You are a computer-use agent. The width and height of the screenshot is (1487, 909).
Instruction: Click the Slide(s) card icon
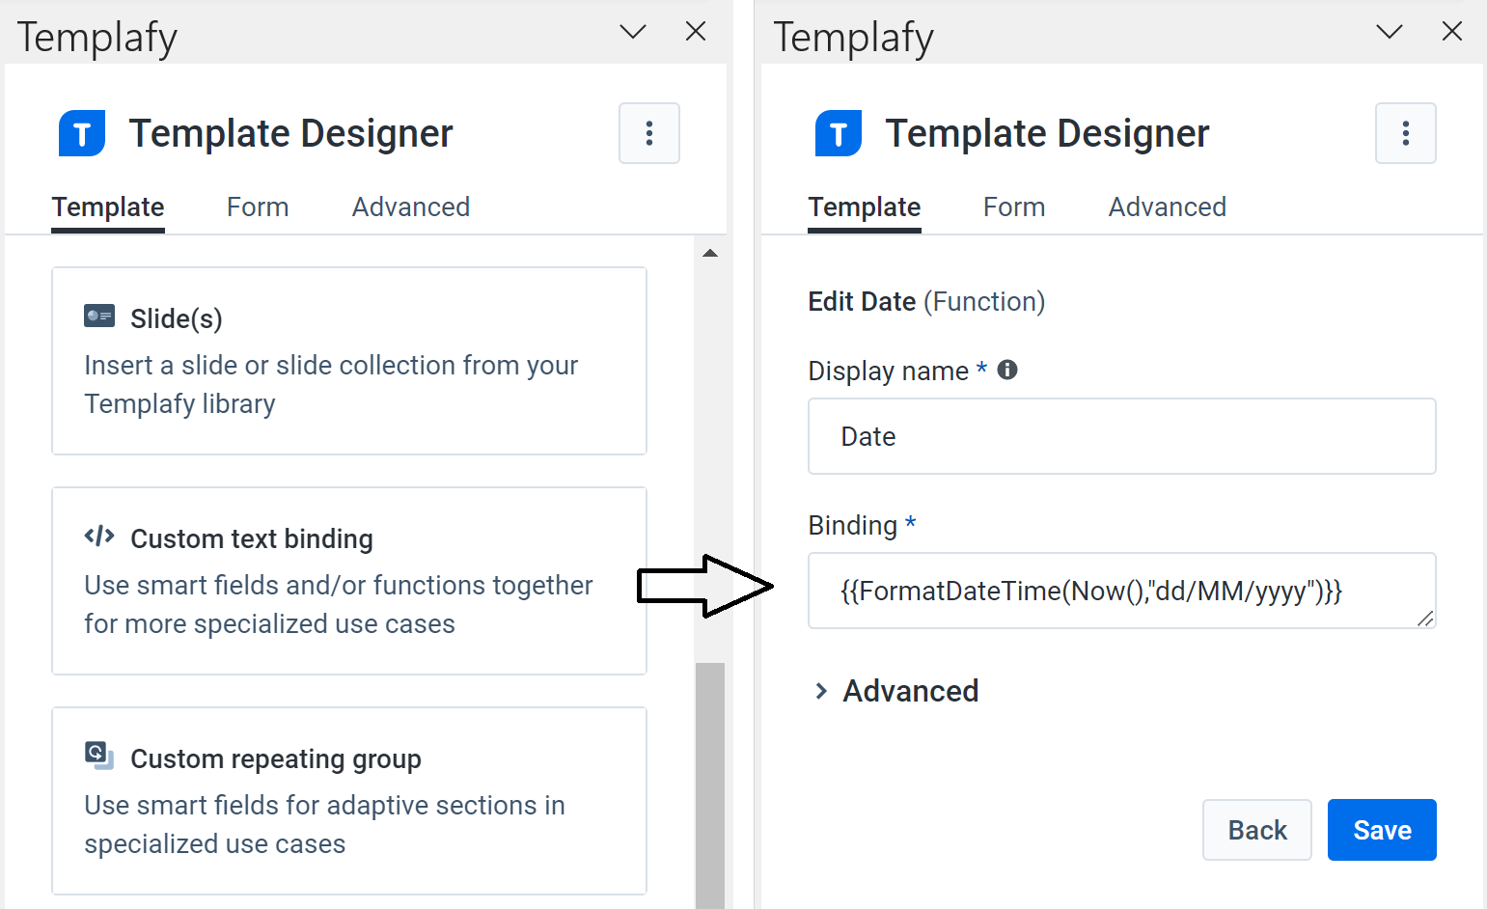tap(98, 316)
